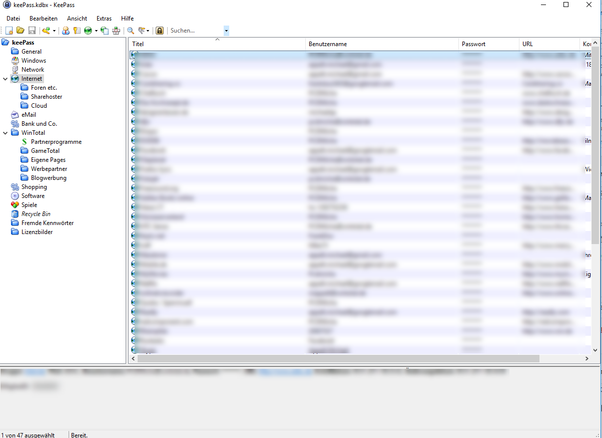The width and height of the screenshot is (602, 438).
Task: Click the Save database floppy icon
Action: [32, 31]
